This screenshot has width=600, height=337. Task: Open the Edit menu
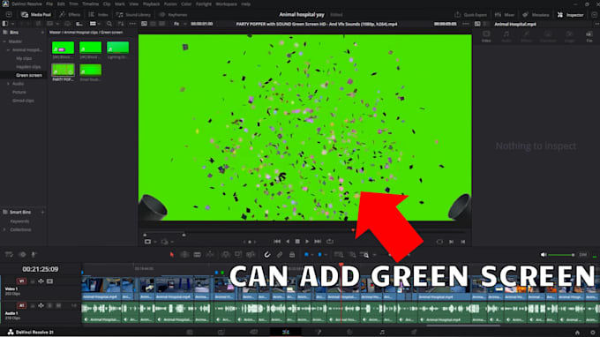[61, 4]
